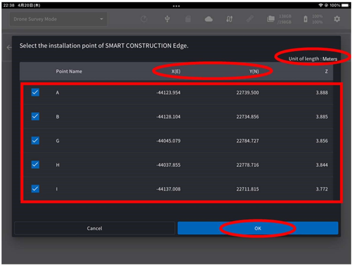Viewport: 352px width, 265px height.
Task: Click X value -44137.008
Action: [169, 189]
